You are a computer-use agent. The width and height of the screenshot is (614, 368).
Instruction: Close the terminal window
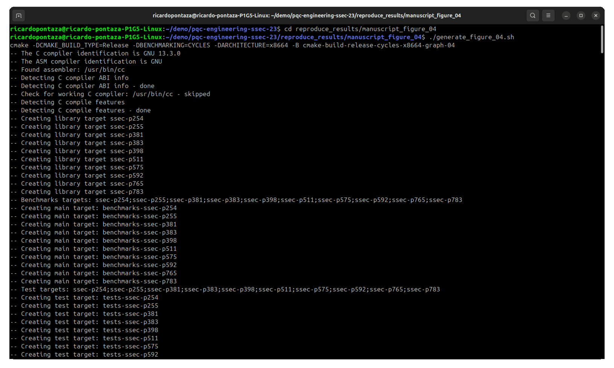pyautogui.click(x=596, y=15)
